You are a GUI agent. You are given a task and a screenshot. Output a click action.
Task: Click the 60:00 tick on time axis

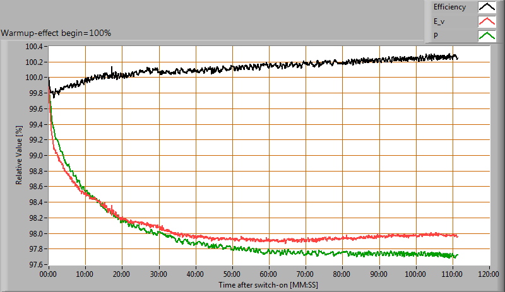pyautogui.click(x=269, y=275)
